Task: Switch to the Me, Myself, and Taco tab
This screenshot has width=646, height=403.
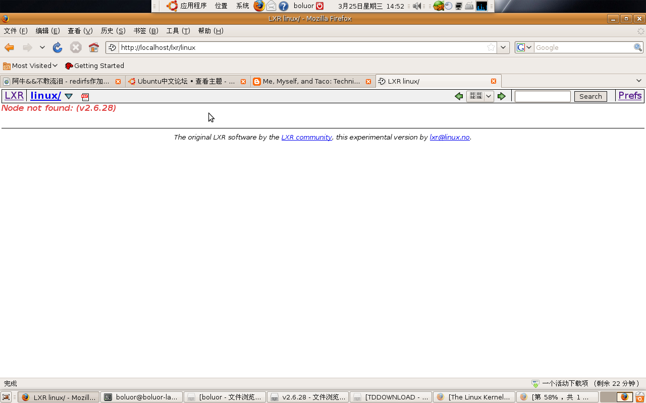Action: coord(311,81)
